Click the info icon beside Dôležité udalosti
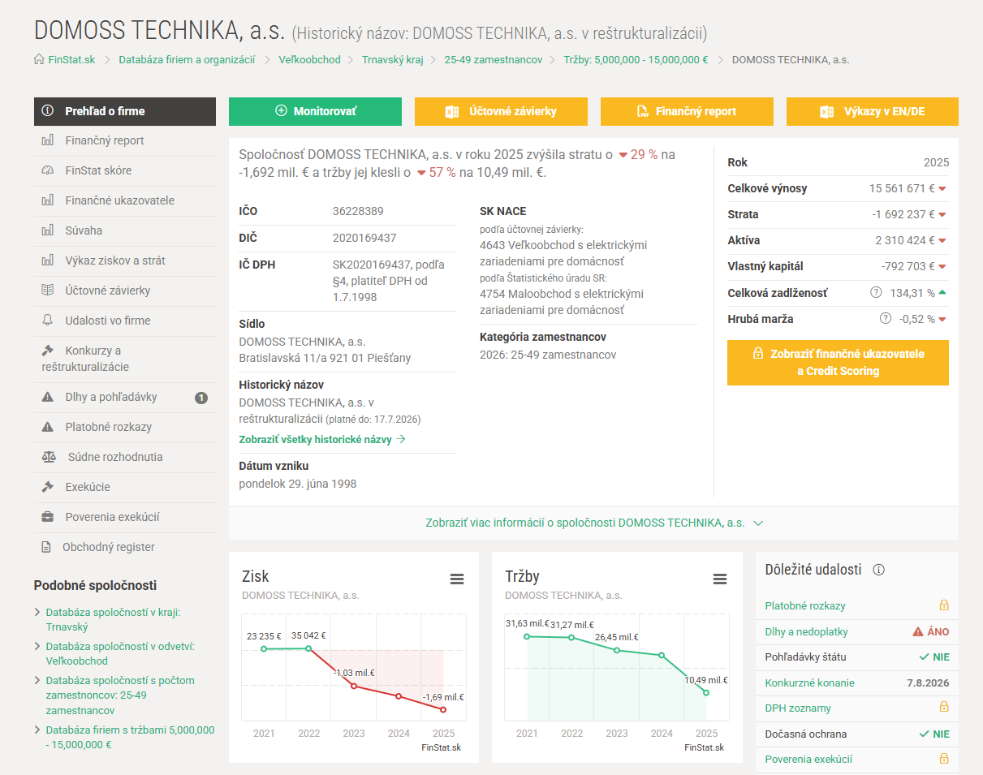 (x=878, y=570)
